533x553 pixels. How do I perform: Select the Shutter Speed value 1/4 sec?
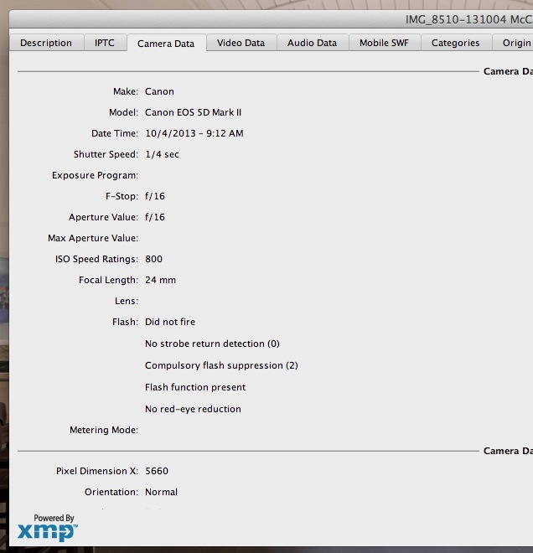click(x=163, y=154)
